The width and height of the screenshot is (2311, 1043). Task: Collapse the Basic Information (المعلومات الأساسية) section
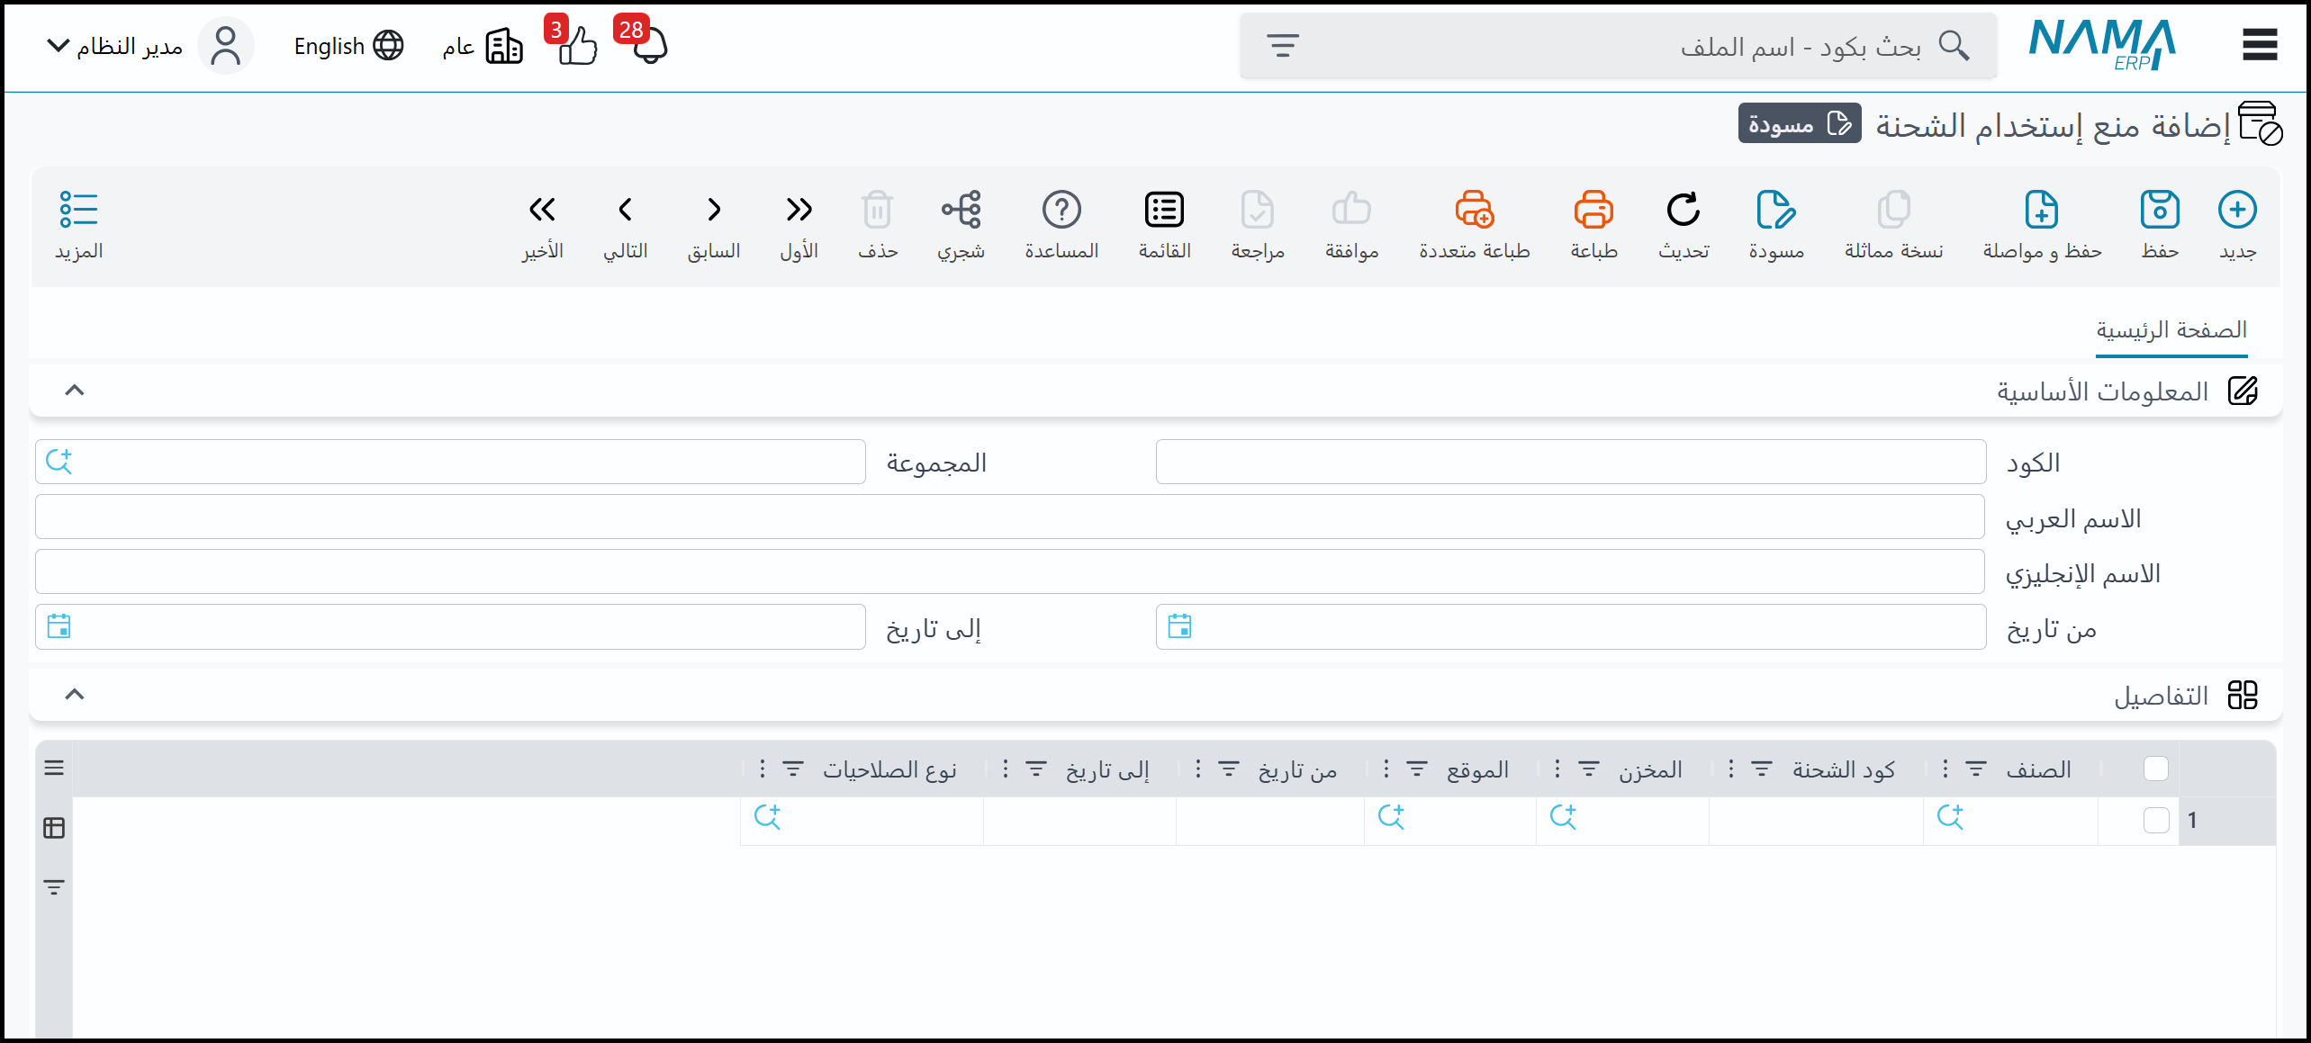75,391
